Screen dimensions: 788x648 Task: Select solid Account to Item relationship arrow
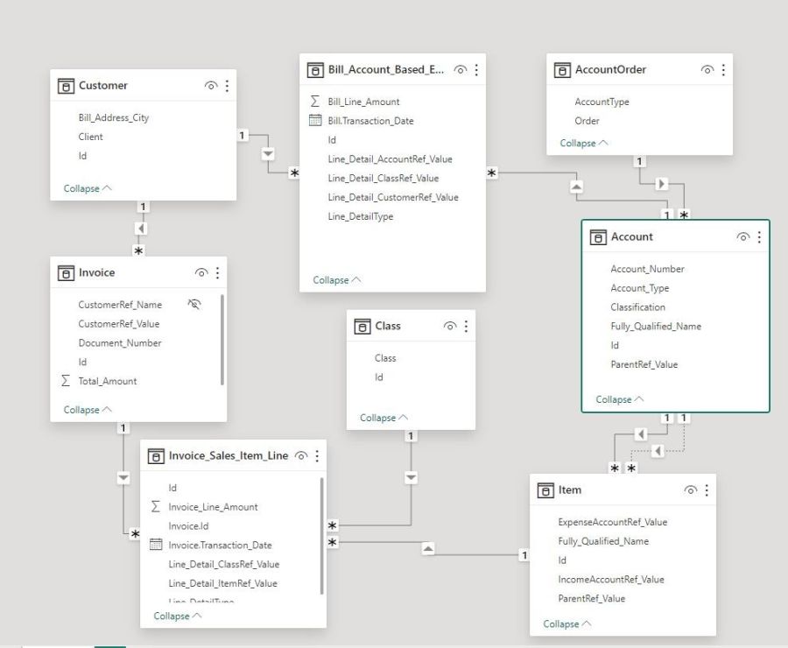coord(641,433)
